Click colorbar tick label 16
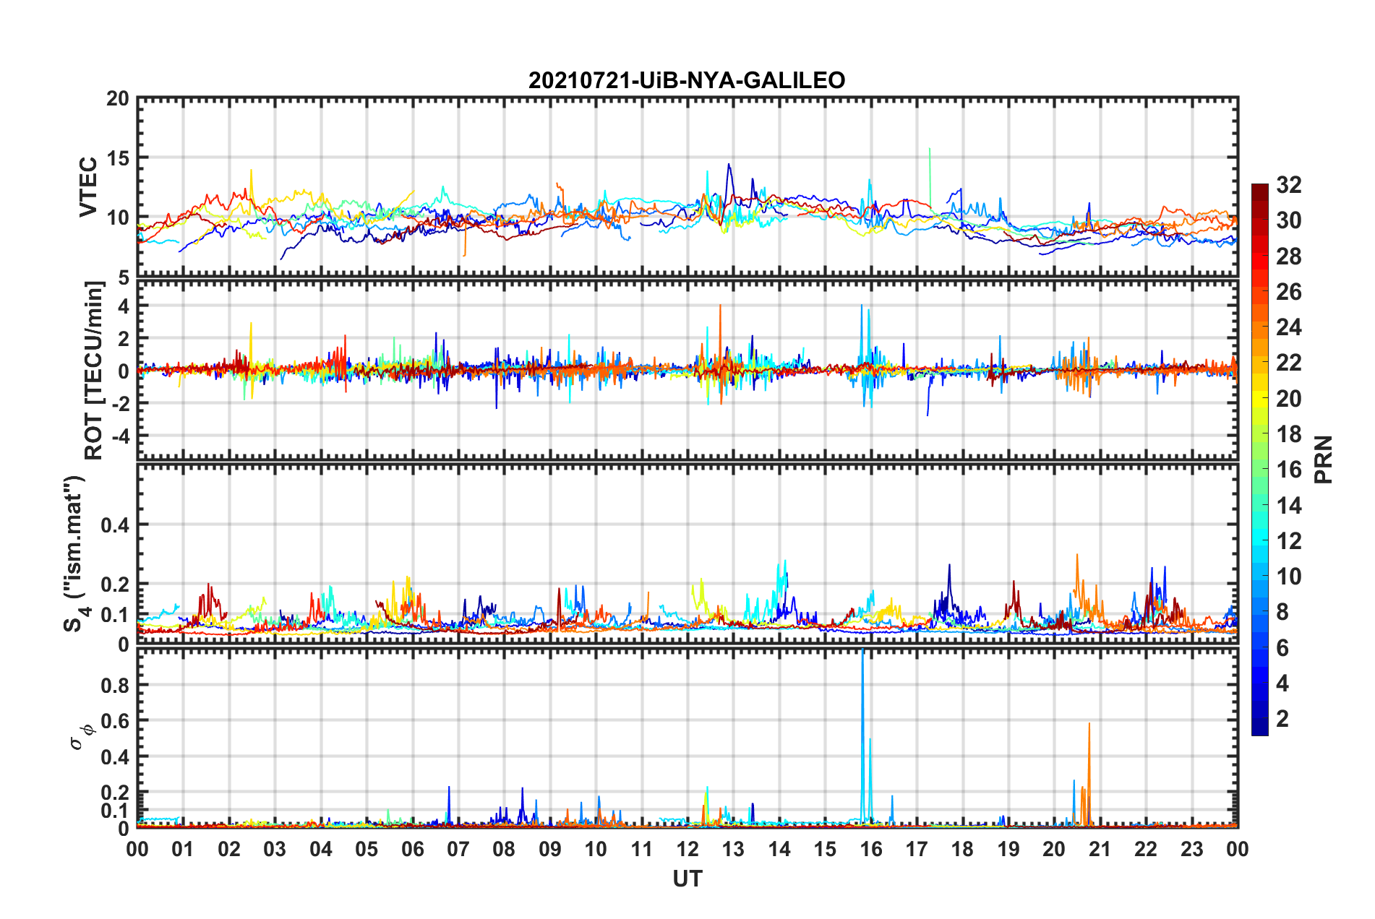This screenshot has height=919, width=1375. point(1288,470)
